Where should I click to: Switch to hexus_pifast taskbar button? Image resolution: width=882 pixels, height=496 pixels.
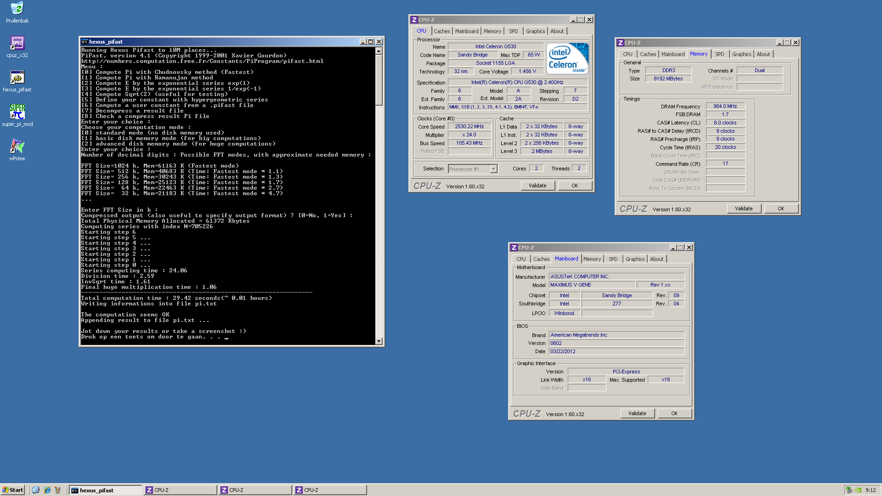coord(105,490)
